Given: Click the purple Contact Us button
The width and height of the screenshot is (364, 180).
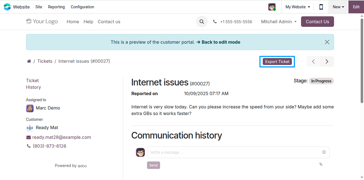Looking at the screenshot, I should click(317, 22).
